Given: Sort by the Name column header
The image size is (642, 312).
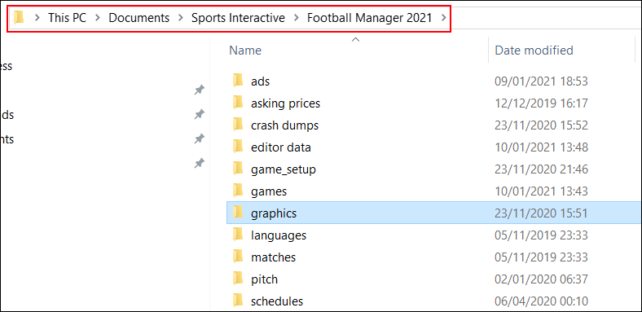Looking at the screenshot, I should coord(245,51).
